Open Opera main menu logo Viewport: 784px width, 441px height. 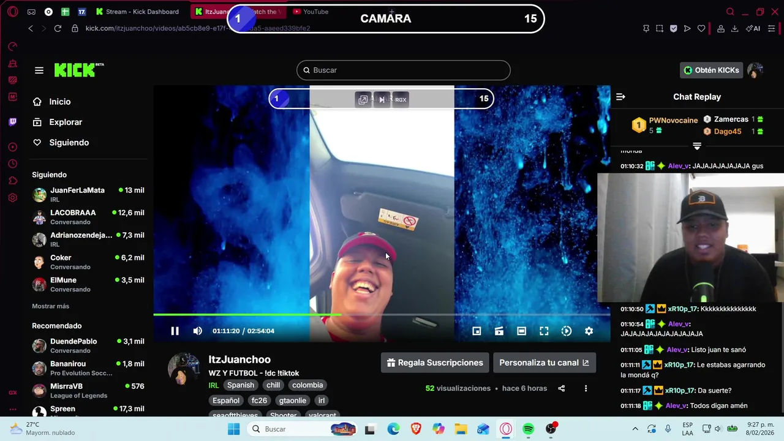click(x=12, y=12)
